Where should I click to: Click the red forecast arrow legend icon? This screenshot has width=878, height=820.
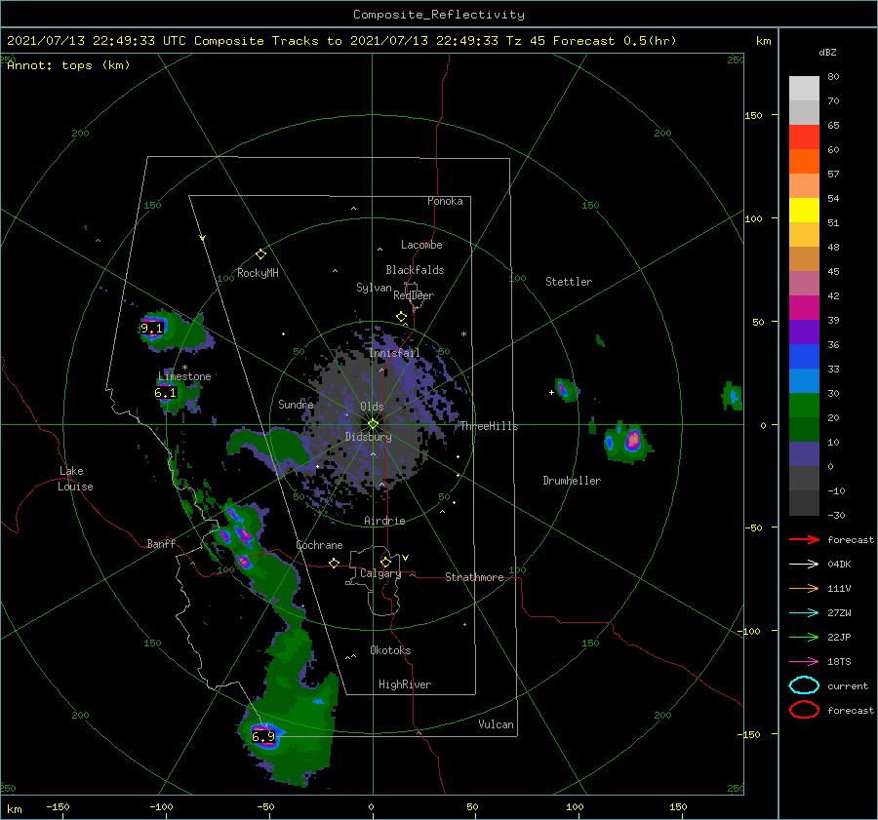(x=804, y=539)
